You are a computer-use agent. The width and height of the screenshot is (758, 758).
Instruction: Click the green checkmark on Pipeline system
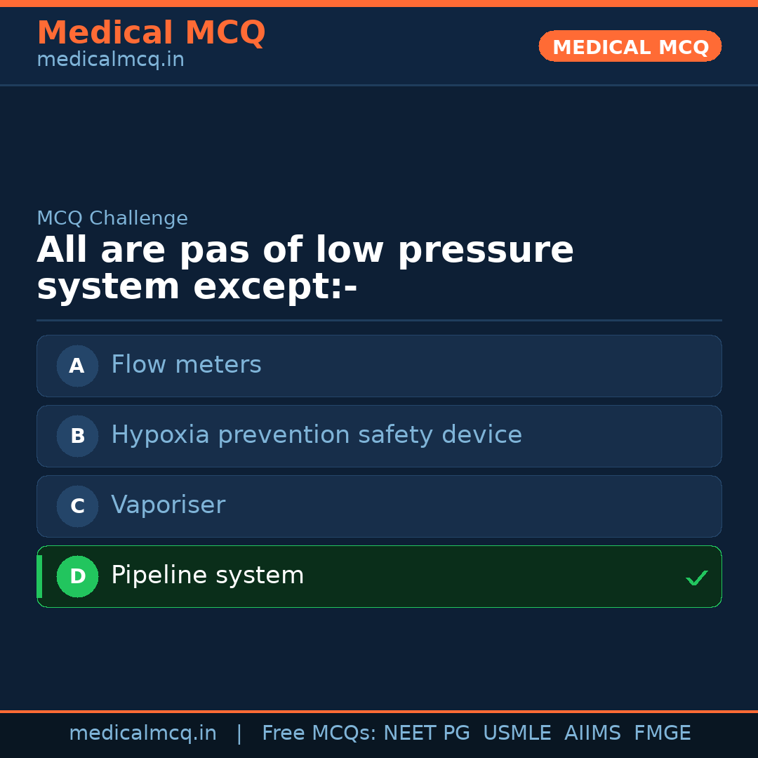coord(696,578)
